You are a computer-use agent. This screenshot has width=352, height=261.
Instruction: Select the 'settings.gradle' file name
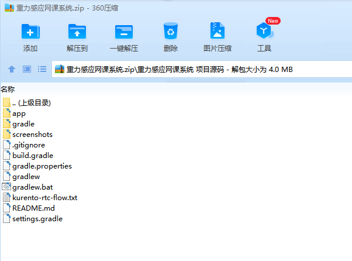click(37, 219)
